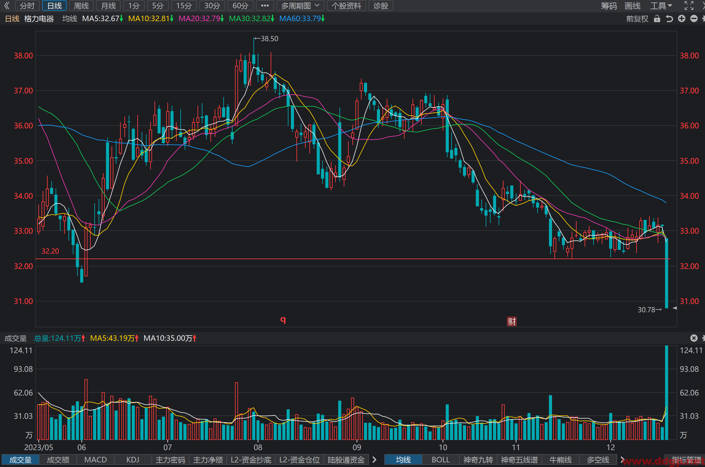This screenshot has height=467, width=705.
Task: Select the 日线 daily chart tab
Action: 54,6
